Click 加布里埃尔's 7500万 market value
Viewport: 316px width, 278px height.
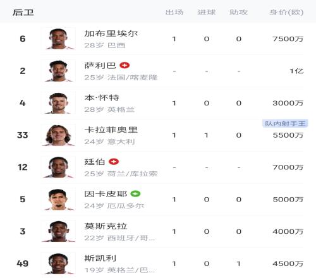[x=288, y=39]
